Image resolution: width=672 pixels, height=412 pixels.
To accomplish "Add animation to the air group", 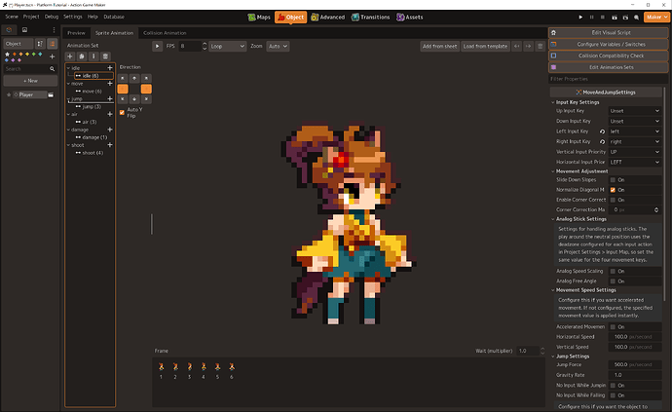I will pyautogui.click(x=110, y=114).
